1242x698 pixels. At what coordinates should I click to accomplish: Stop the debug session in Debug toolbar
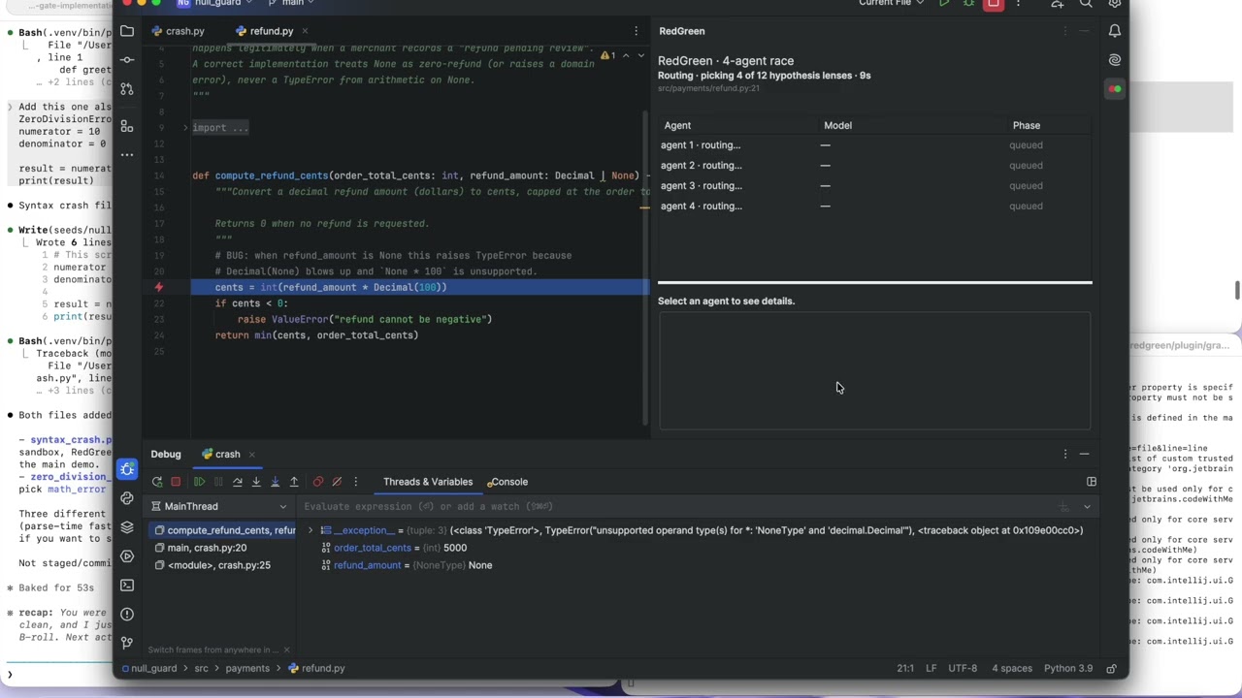point(176,482)
